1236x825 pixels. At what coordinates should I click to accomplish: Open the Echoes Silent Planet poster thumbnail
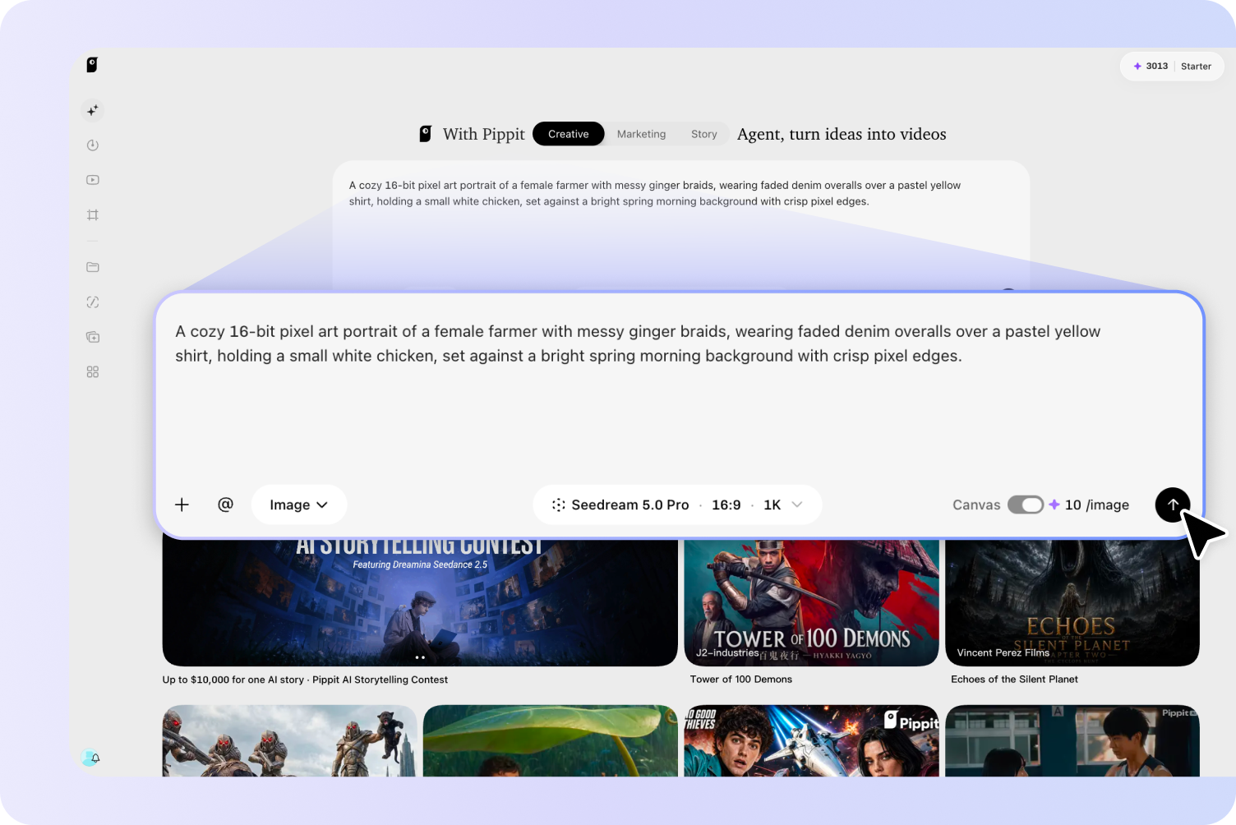pyautogui.click(x=1072, y=602)
